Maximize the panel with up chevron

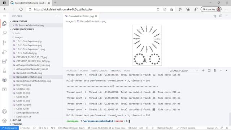221,71
